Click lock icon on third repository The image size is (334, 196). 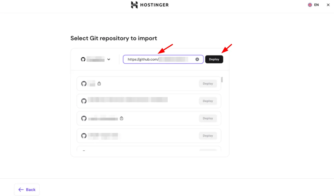pos(121,118)
